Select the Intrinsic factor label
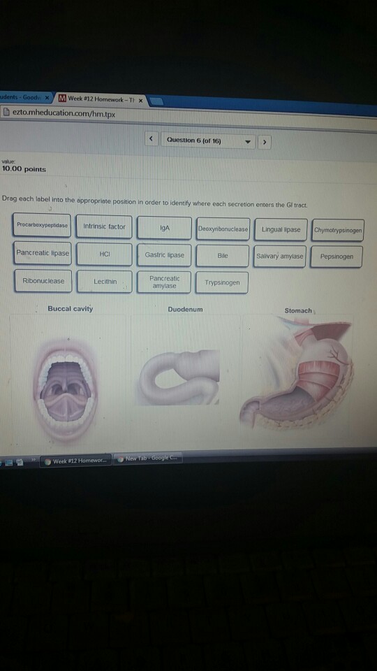 pyautogui.click(x=104, y=226)
